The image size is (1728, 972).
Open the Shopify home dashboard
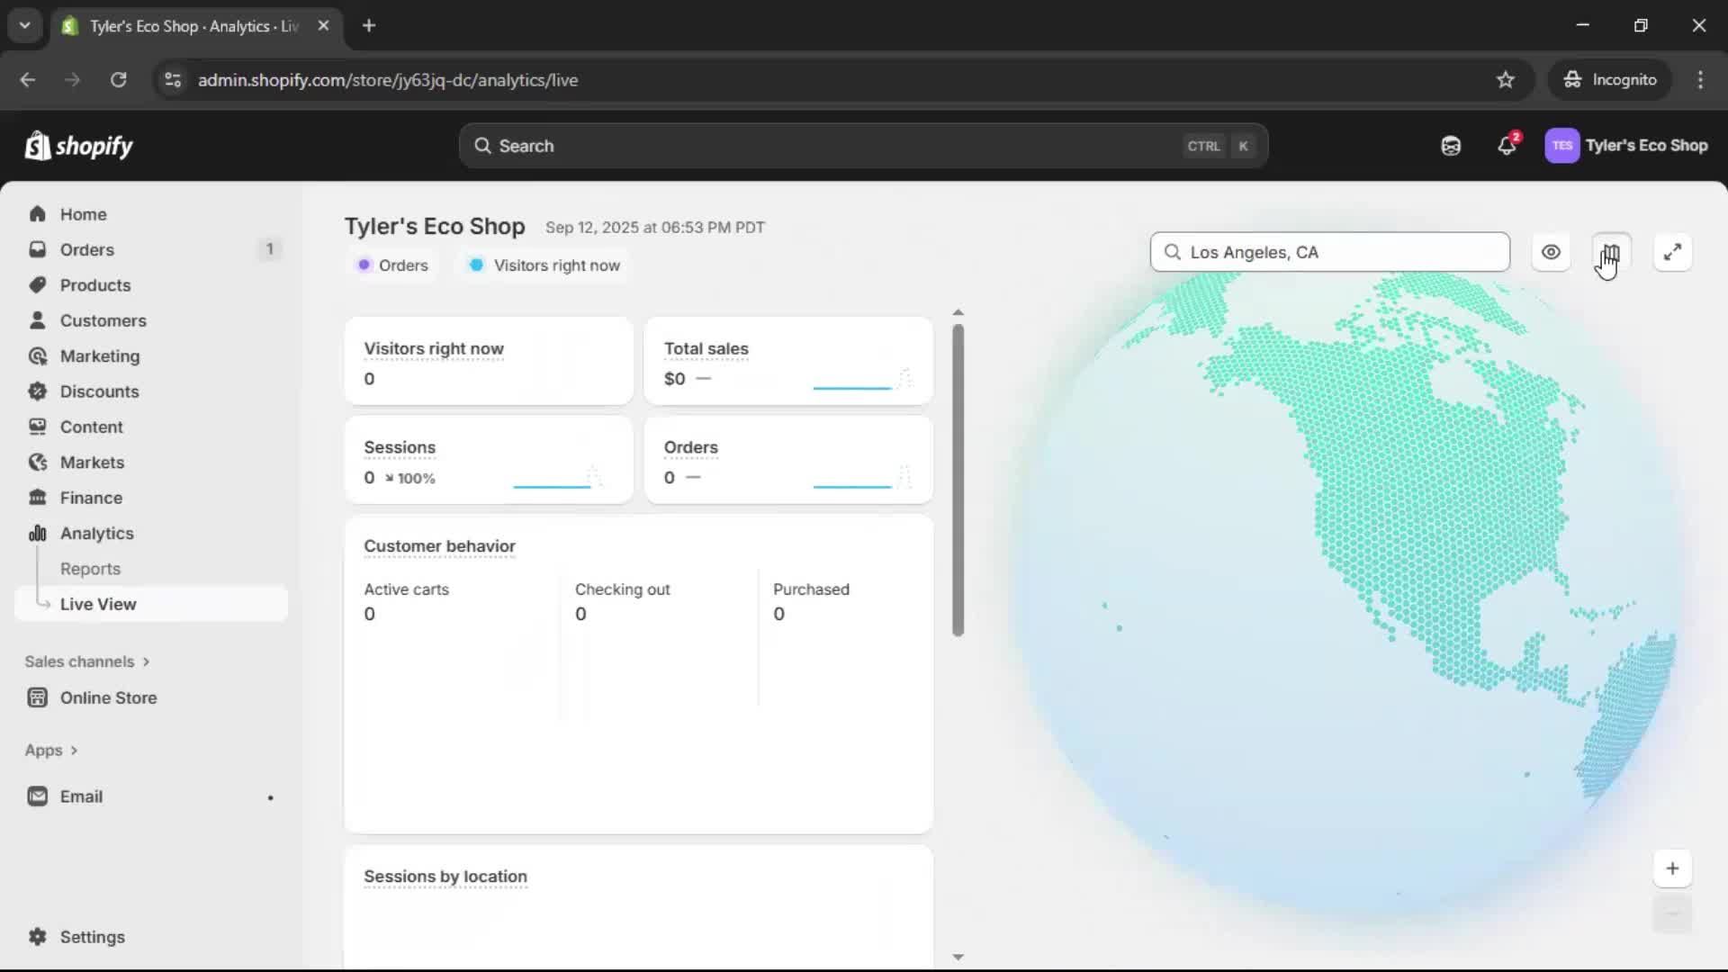click(82, 213)
